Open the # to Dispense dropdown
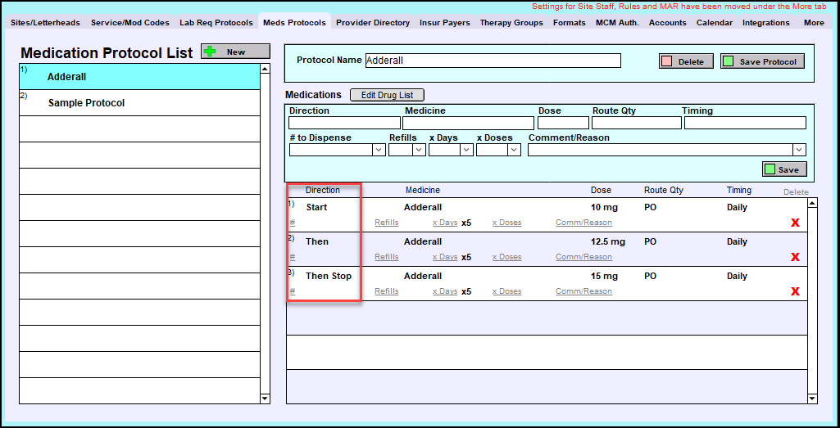 (x=379, y=150)
